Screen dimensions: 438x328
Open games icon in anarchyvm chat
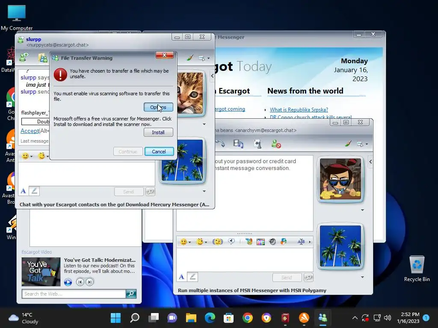click(257, 143)
